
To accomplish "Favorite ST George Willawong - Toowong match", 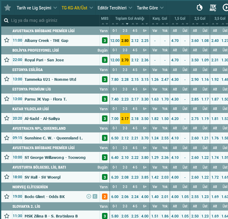I will (7, 157).
